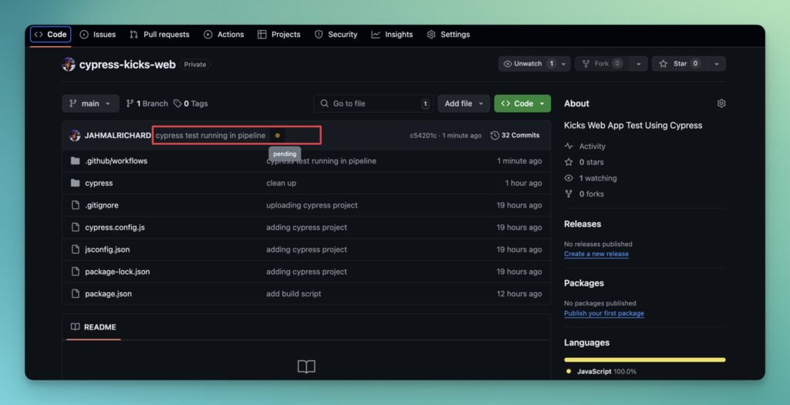Click file icon for package.json
790x405 pixels.
coord(75,294)
